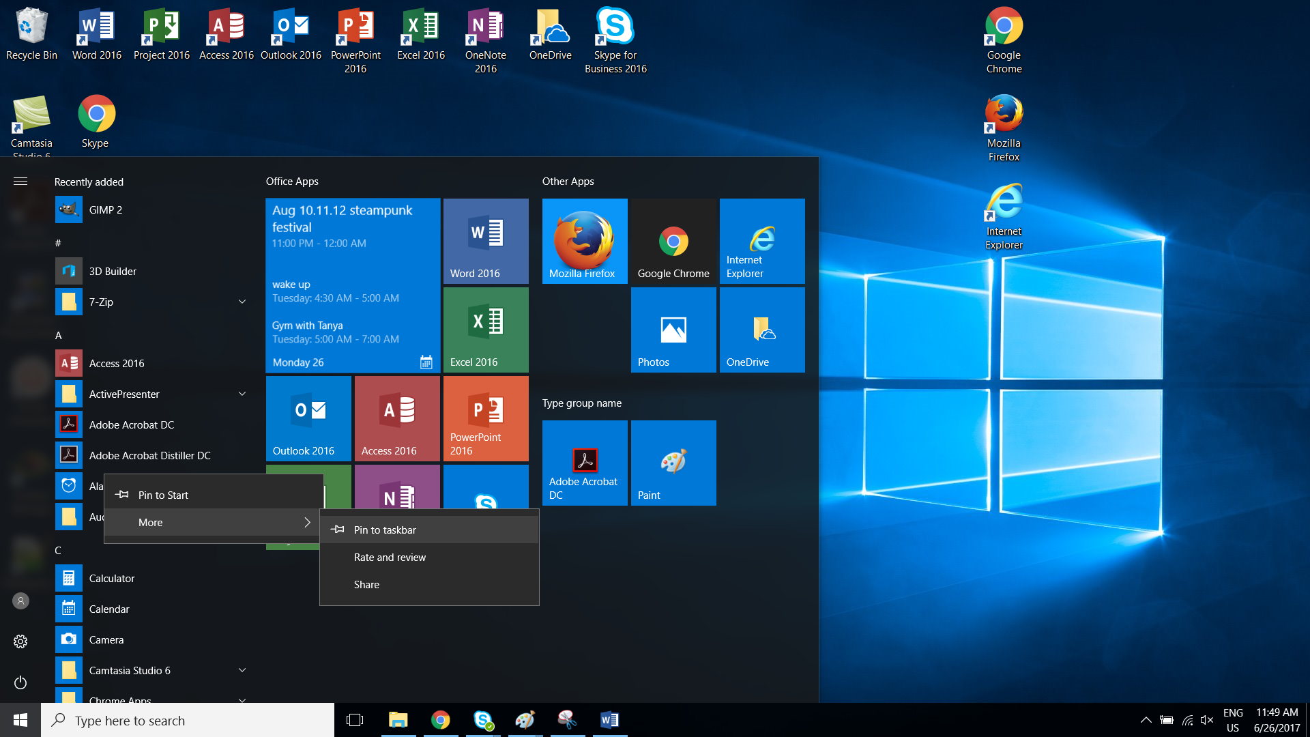Image resolution: width=1310 pixels, height=737 pixels.
Task: Click the Photos Start tile
Action: [673, 330]
